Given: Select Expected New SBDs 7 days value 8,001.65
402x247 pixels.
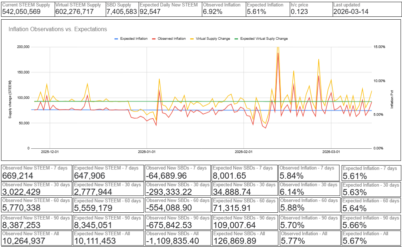Looking at the screenshot, I should pos(229,176).
